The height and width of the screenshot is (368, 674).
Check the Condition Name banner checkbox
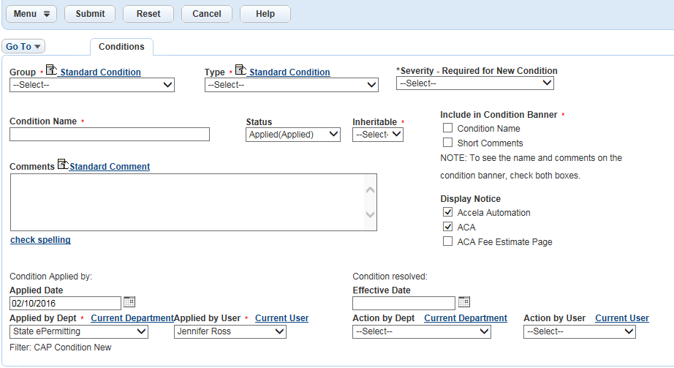point(447,128)
